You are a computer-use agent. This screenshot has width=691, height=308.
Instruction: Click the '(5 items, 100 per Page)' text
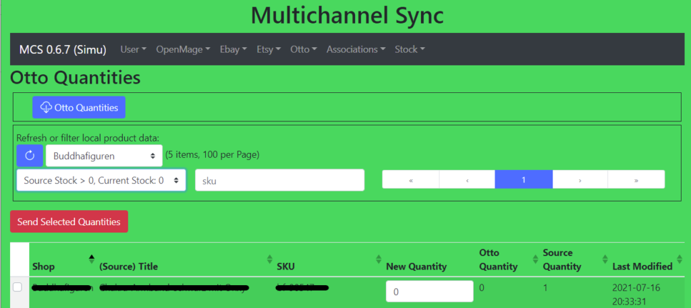pyautogui.click(x=213, y=155)
